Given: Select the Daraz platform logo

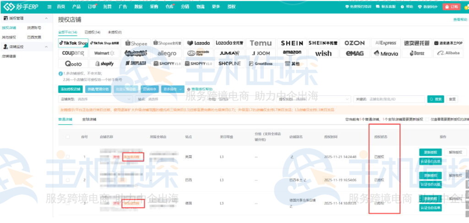Looking at the screenshot, I should (x=417, y=53).
